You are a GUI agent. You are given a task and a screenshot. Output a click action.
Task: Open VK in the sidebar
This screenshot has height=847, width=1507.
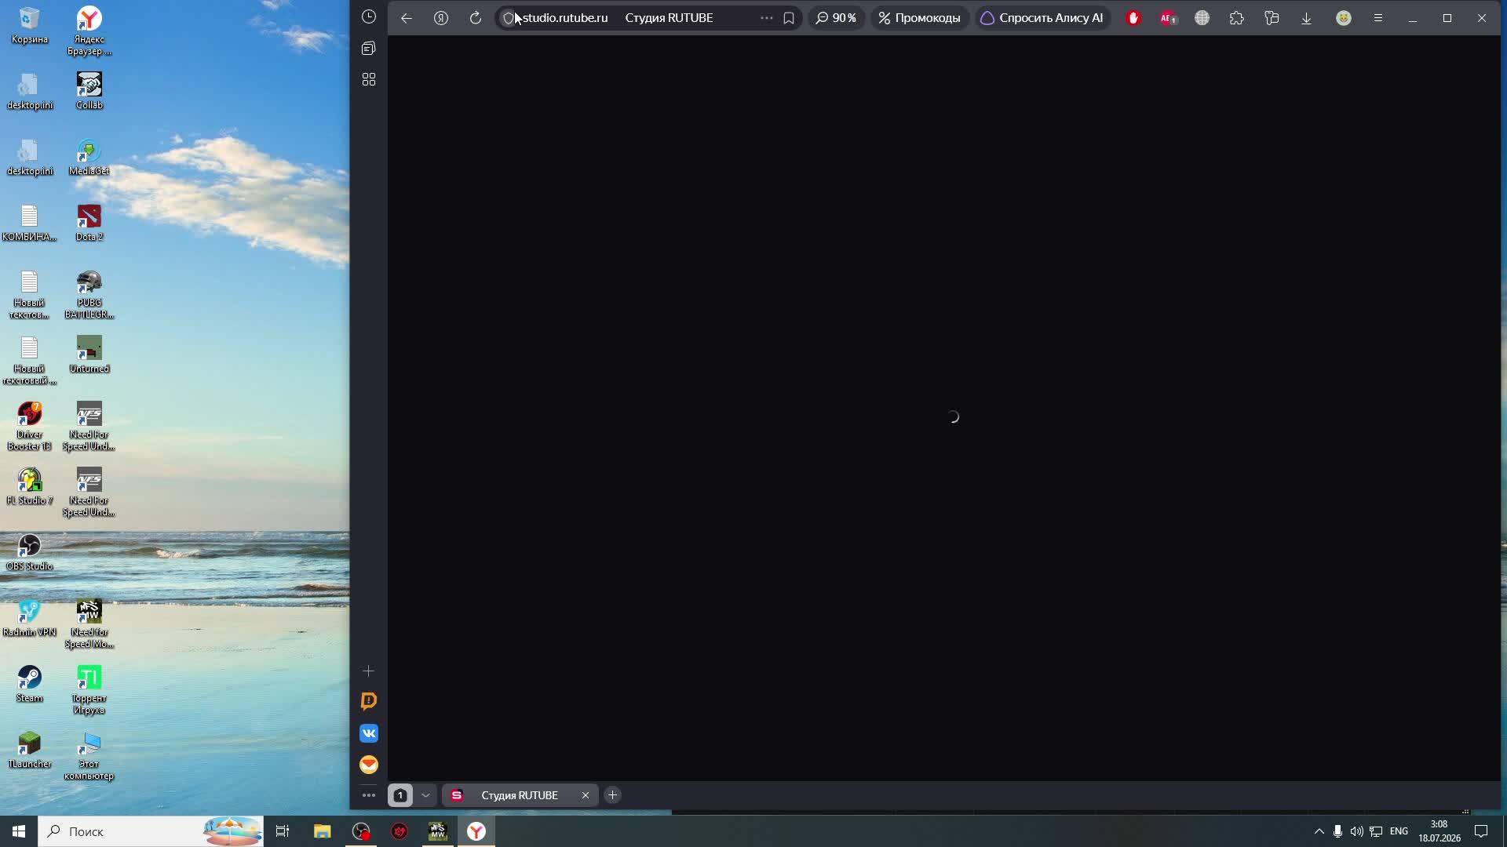tap(369, 733)
